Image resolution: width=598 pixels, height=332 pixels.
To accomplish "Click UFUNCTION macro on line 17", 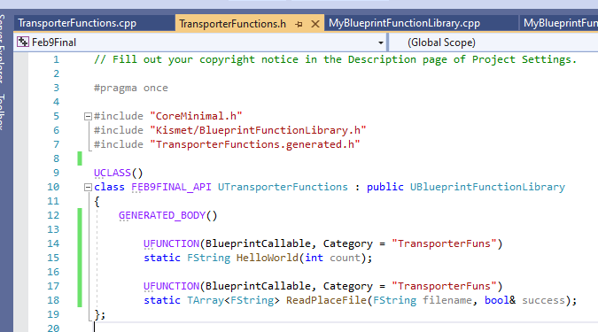I will [172, 286].
